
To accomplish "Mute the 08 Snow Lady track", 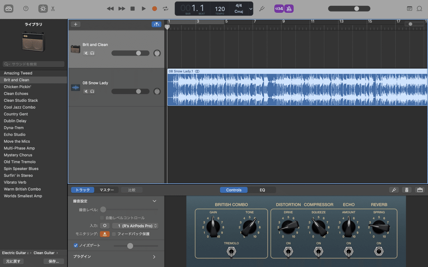I will click(x=86, y=91).
